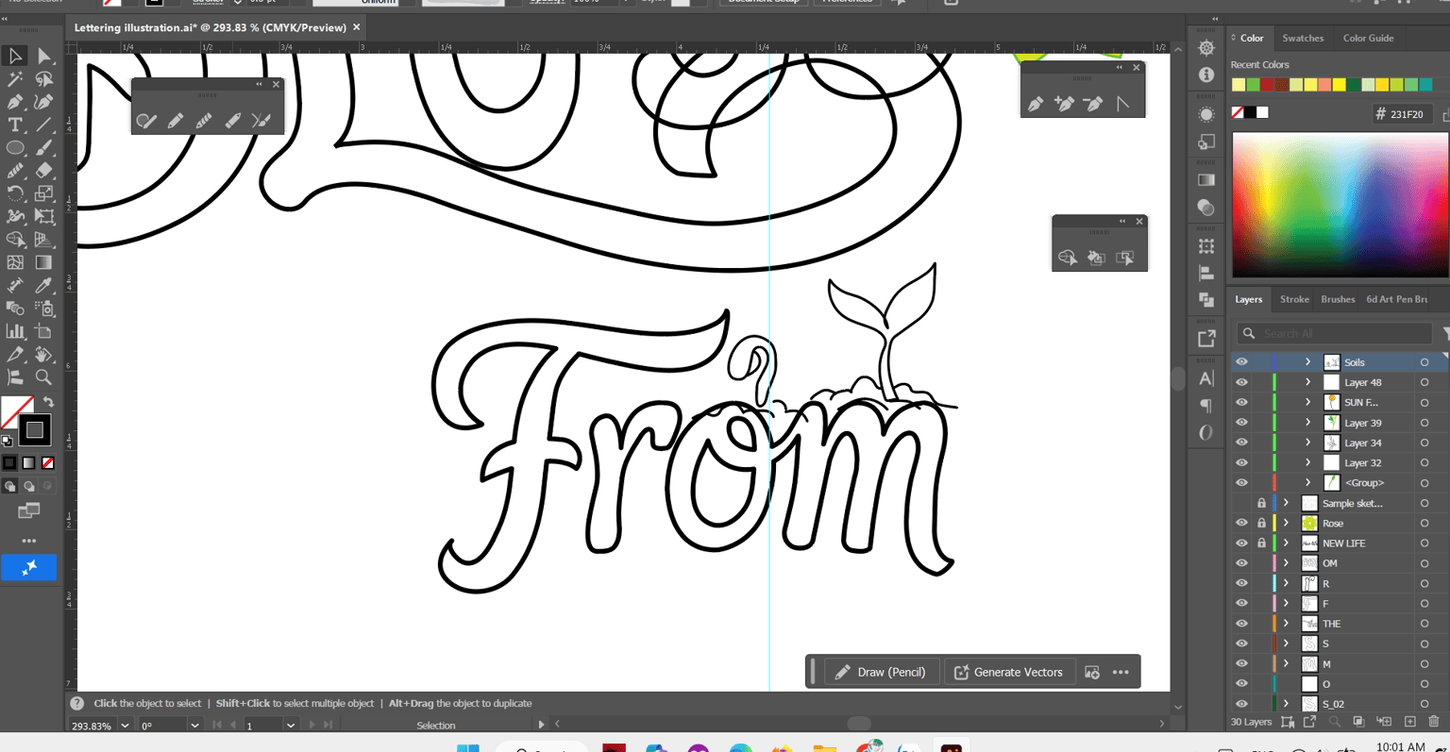1450x752 pixels.
Task: Switch to the Swatches tab
Action: [x=1303, y=39]
